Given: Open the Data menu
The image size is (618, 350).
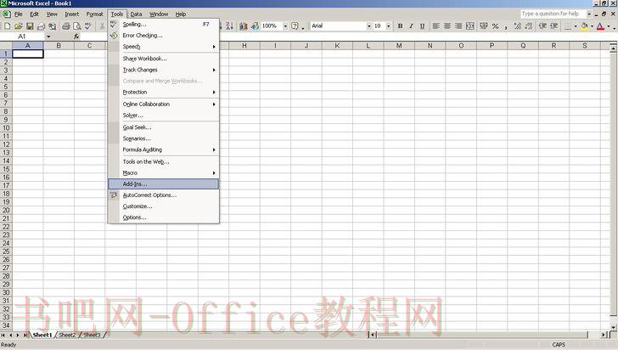Looking at the screenshot, I should click(136, 14).
